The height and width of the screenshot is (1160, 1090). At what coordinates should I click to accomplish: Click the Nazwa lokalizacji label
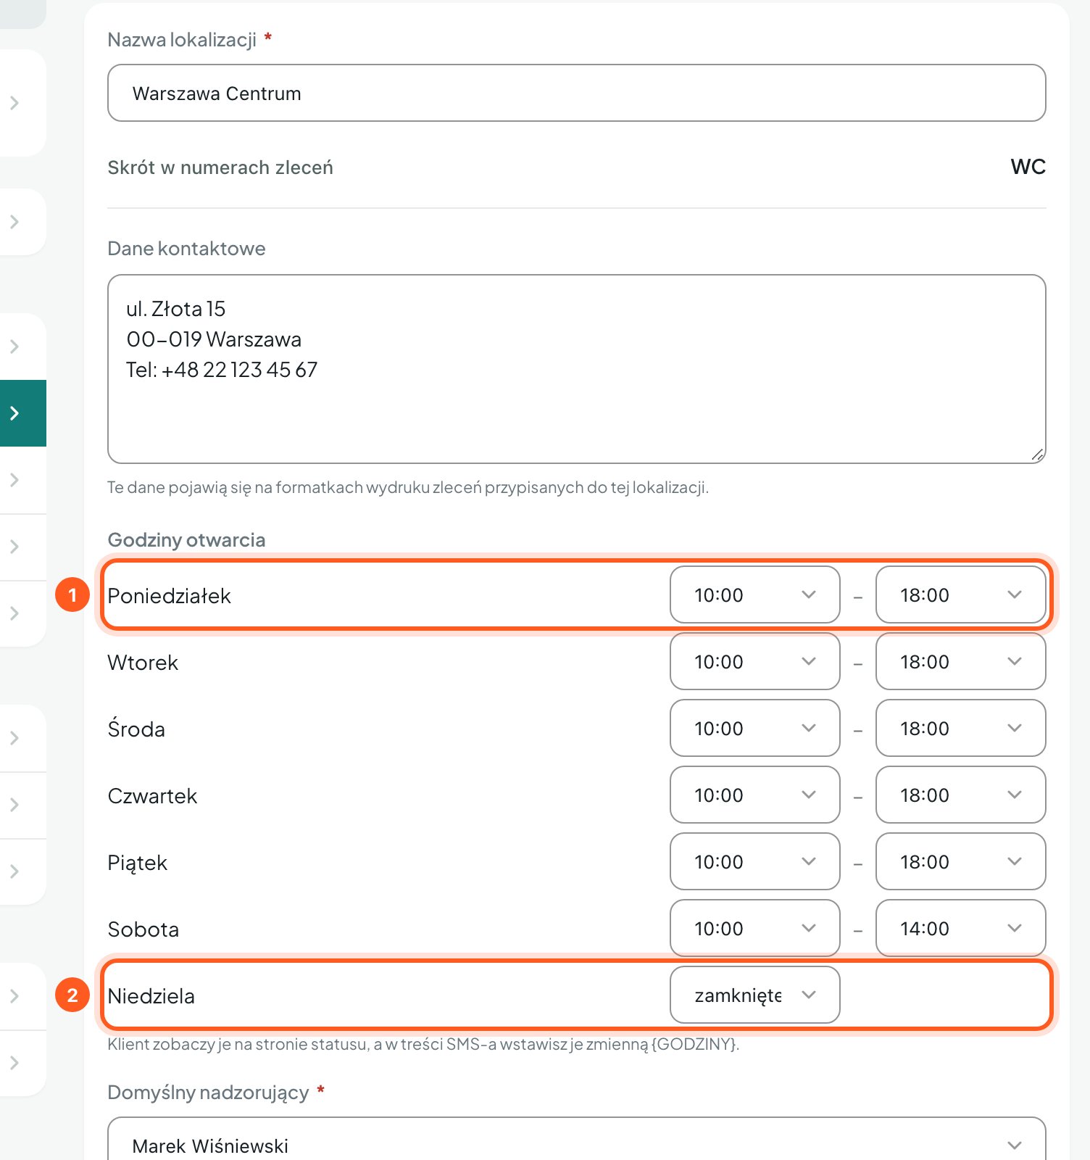click(182, 40)
